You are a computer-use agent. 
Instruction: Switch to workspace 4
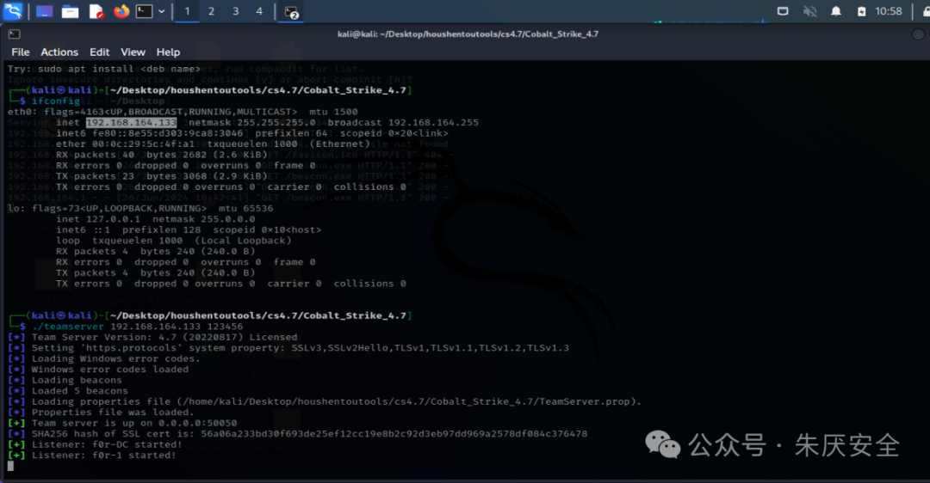259,11
